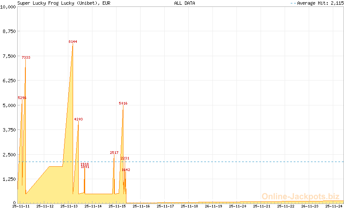Select the 4203 peak marker
This screenshot has height=210, width=344.
[x=78, y=119]
